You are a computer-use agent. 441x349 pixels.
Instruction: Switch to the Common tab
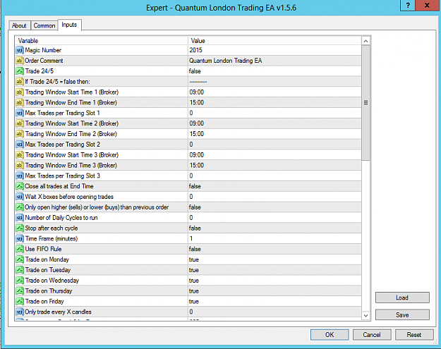tap(44, 25)
